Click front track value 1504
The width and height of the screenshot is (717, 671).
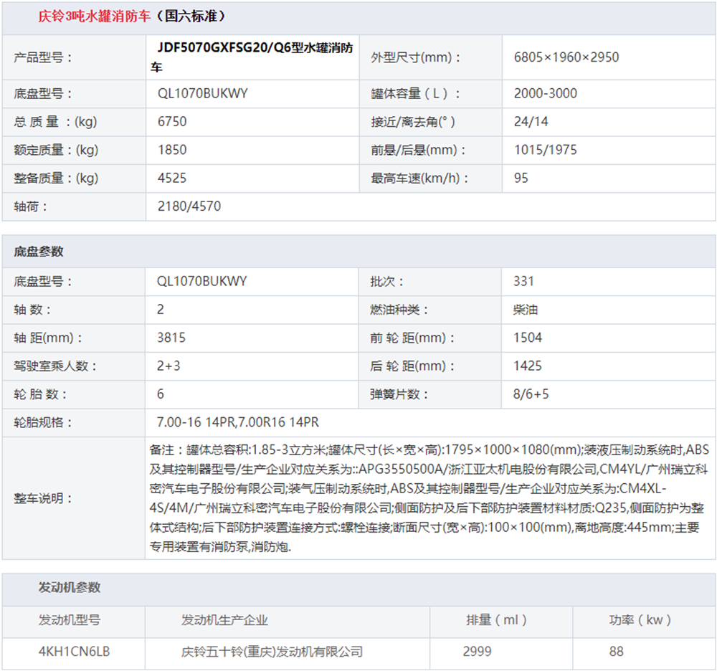527,338
